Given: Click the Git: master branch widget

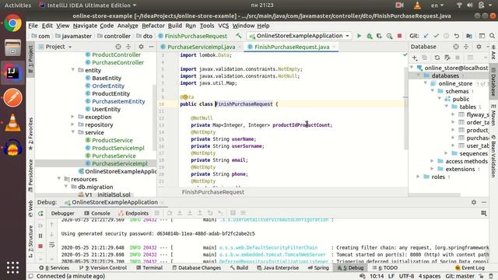Looking at the screenshot, I should [460, 276].
